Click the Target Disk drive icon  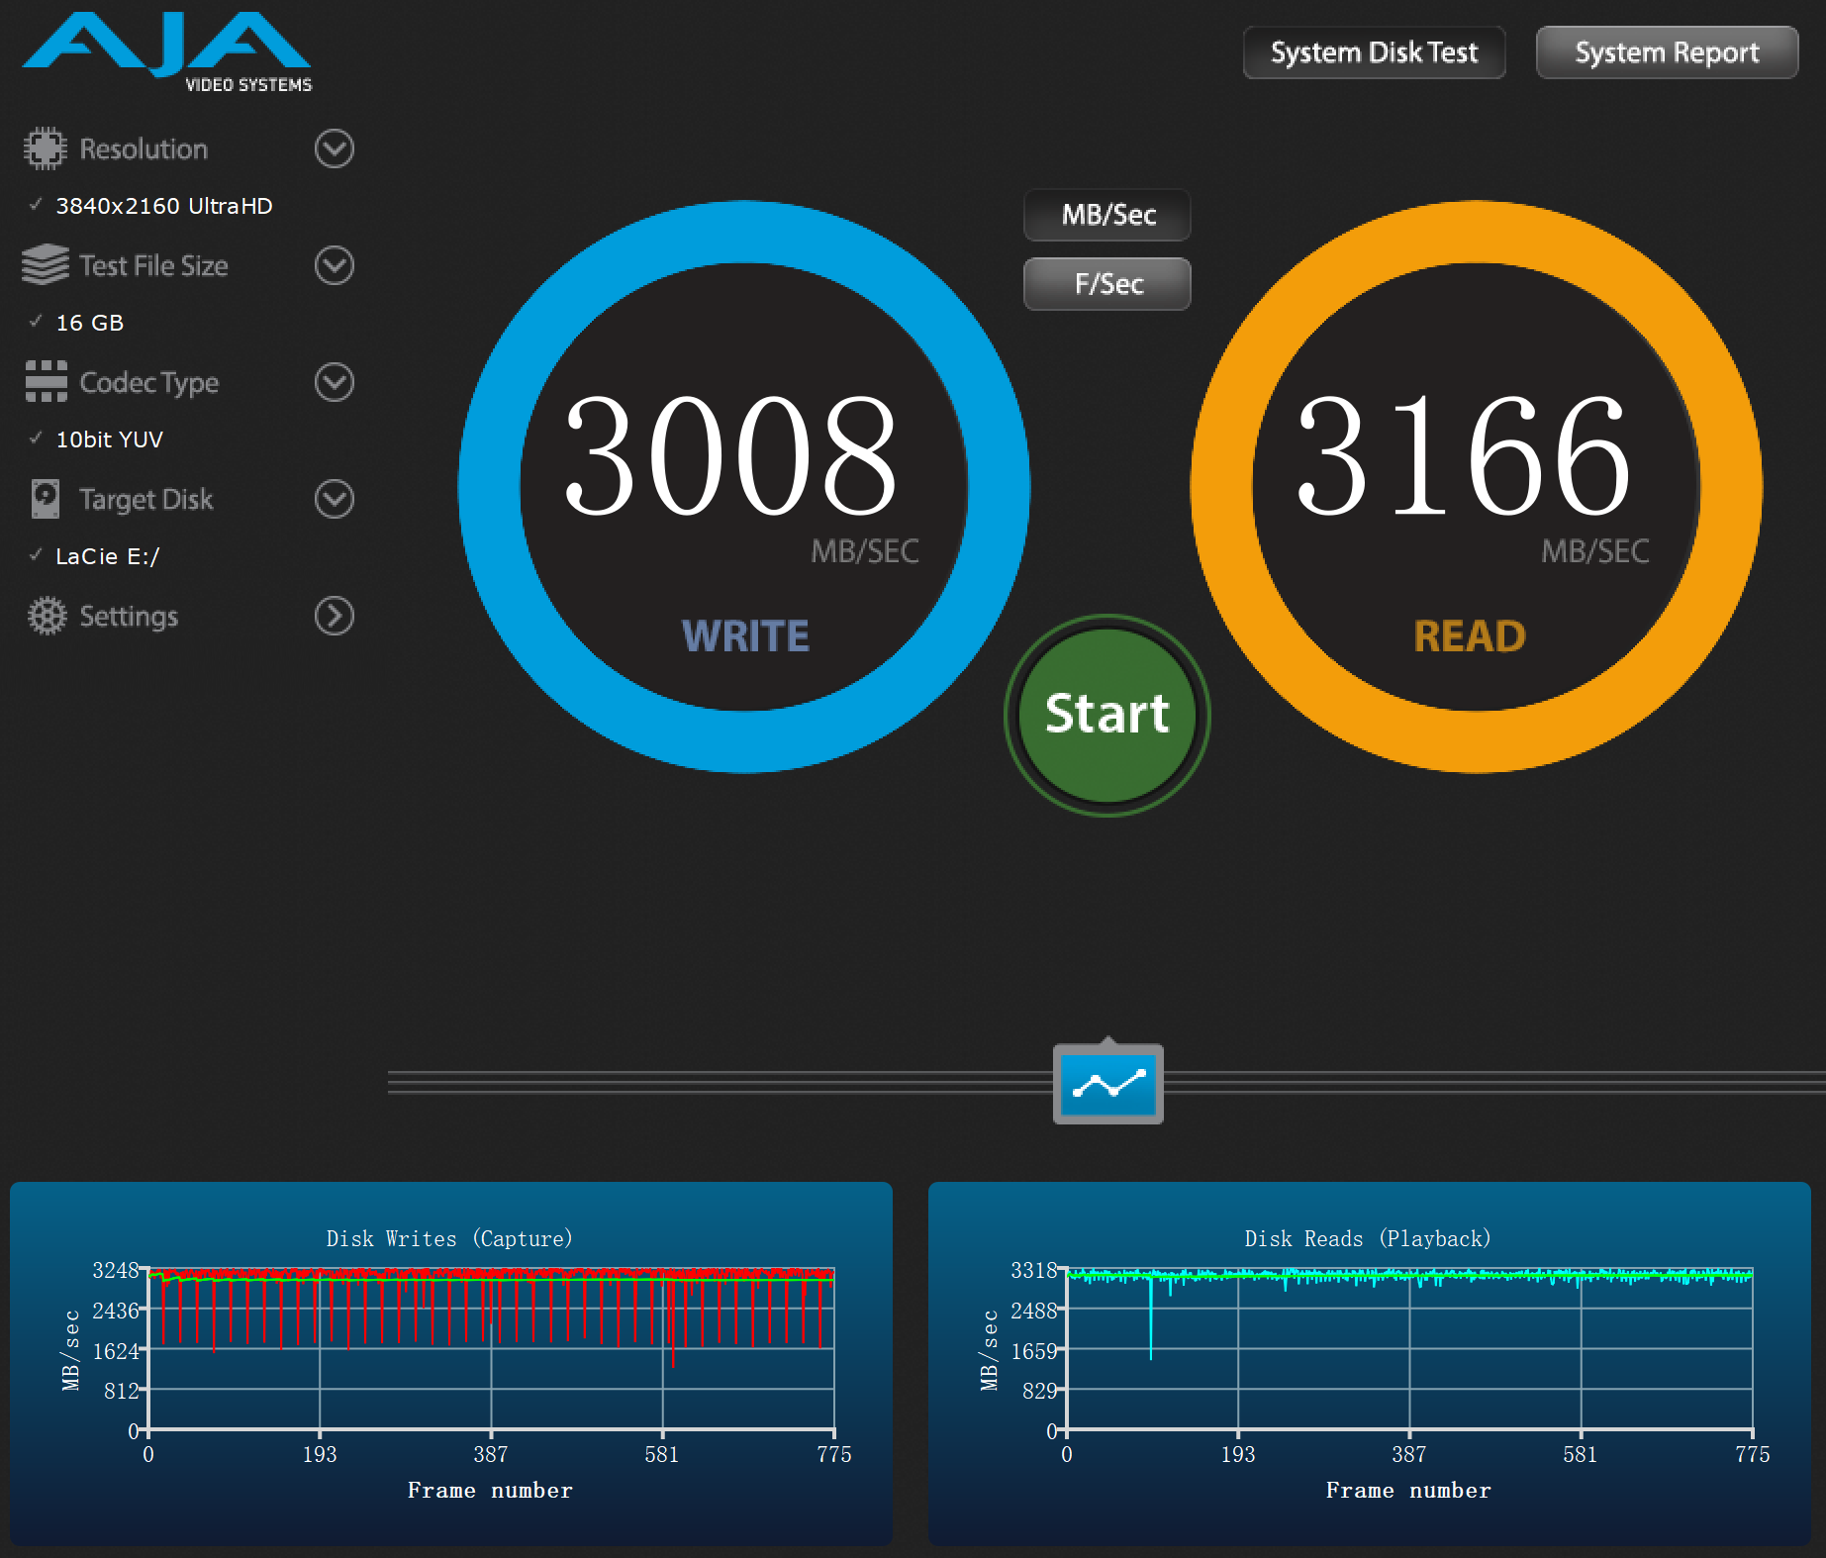click(46, 499)
